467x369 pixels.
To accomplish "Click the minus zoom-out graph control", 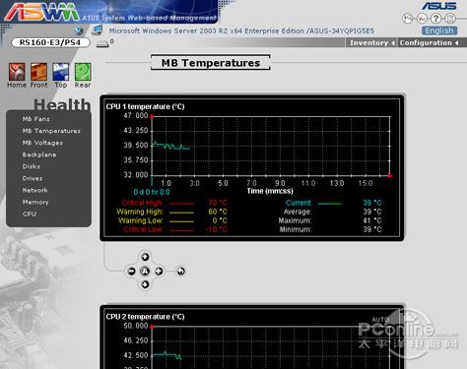I will (131, 271).
